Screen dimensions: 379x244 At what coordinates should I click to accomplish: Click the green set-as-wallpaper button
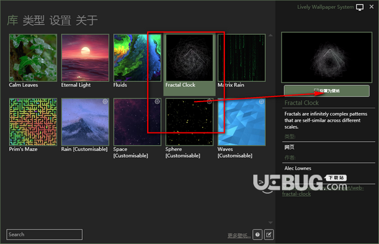pyautogui.click(x=327, y=91)
